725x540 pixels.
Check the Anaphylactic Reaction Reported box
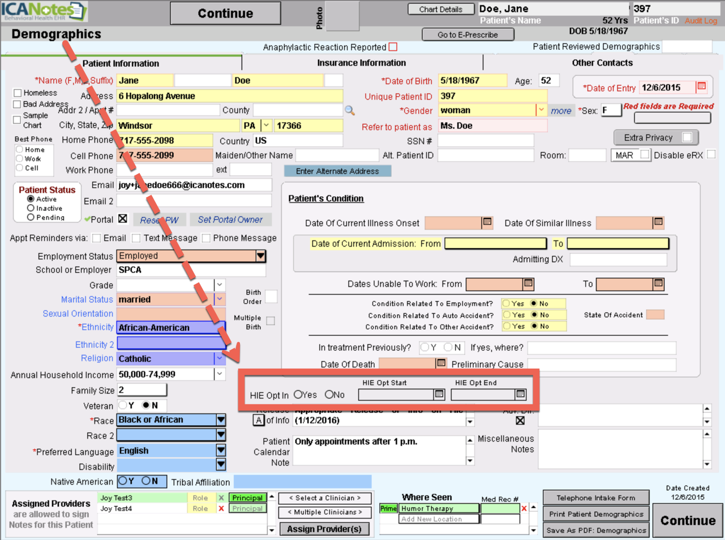pos(393,47)
